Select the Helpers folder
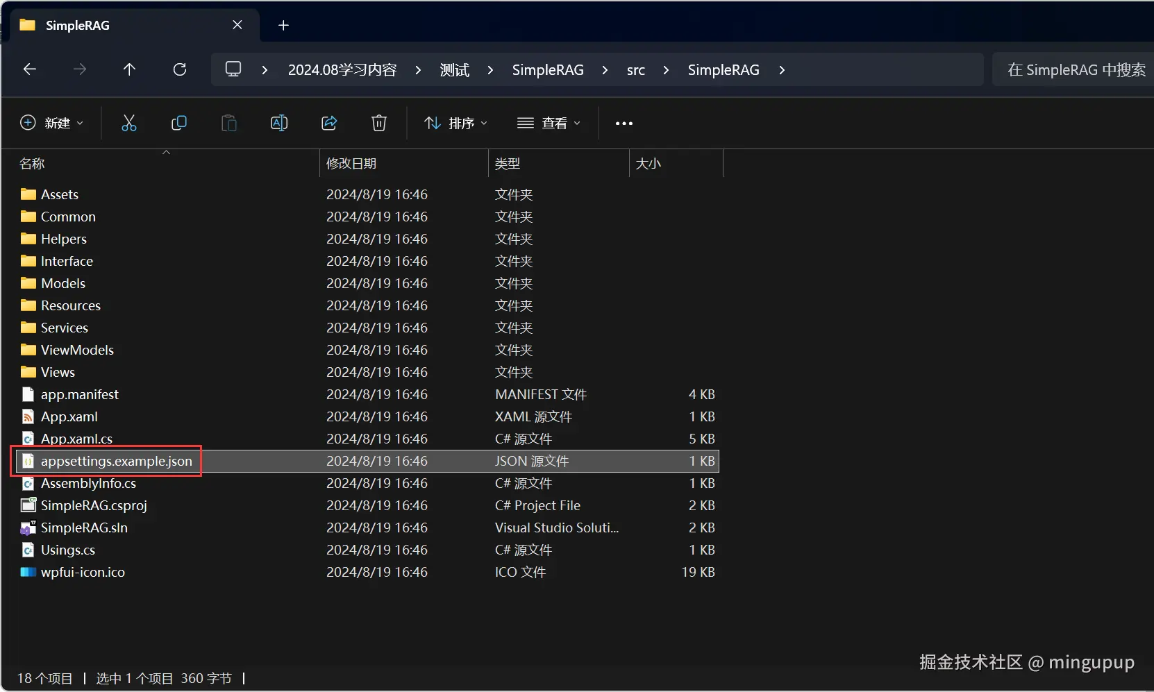 (64, 239)
